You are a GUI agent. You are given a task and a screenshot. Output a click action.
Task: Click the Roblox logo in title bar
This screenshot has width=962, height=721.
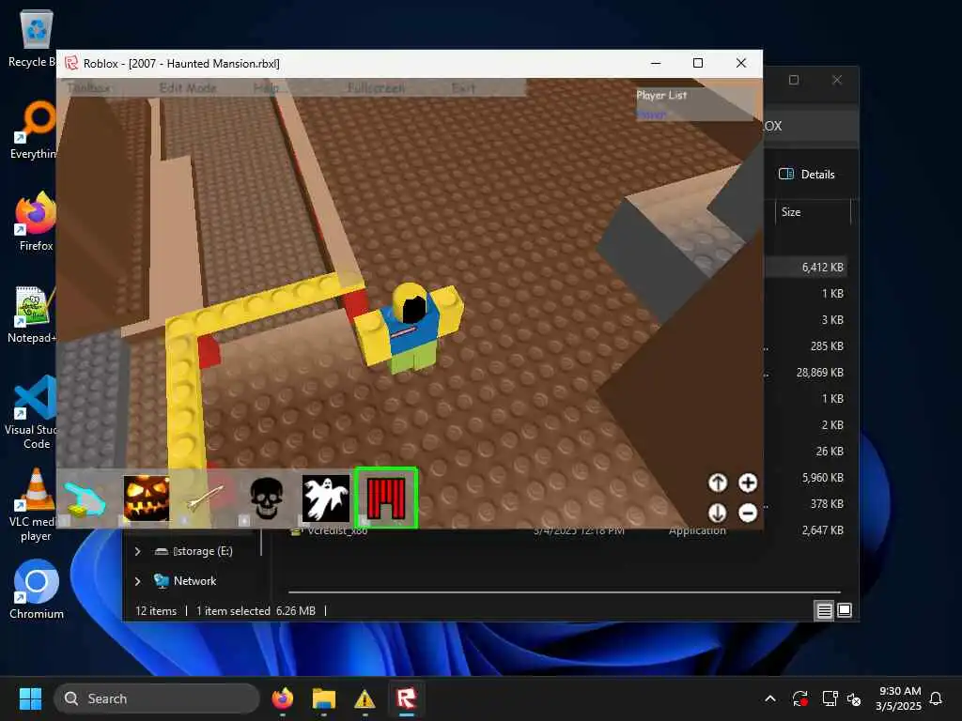[71, 63]
